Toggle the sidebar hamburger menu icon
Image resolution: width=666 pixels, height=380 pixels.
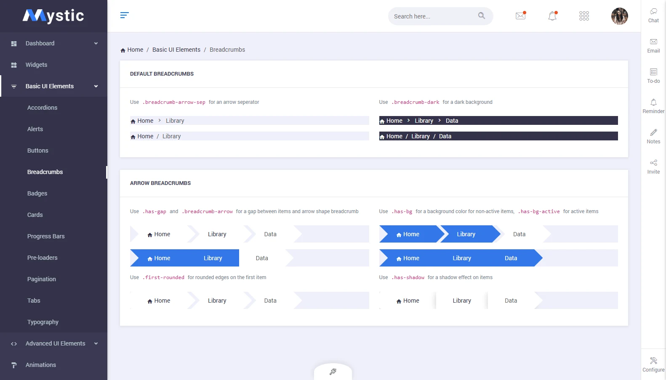[124, 16]
